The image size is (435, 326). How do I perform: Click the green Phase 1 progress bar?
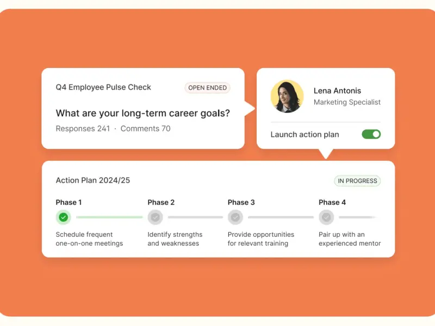109,217
